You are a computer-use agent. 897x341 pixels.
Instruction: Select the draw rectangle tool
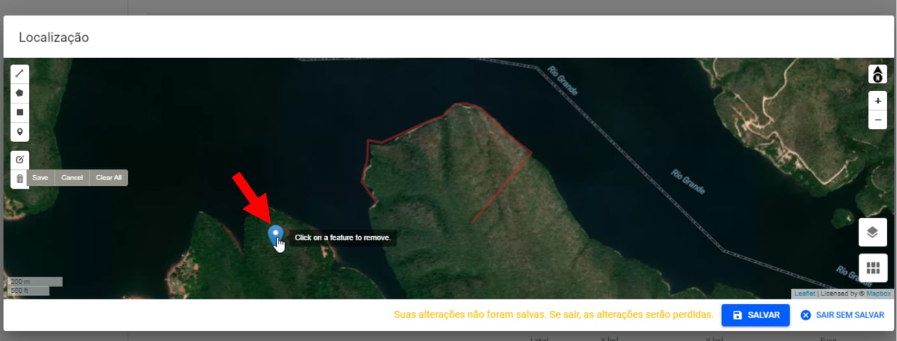pos(20,113)
